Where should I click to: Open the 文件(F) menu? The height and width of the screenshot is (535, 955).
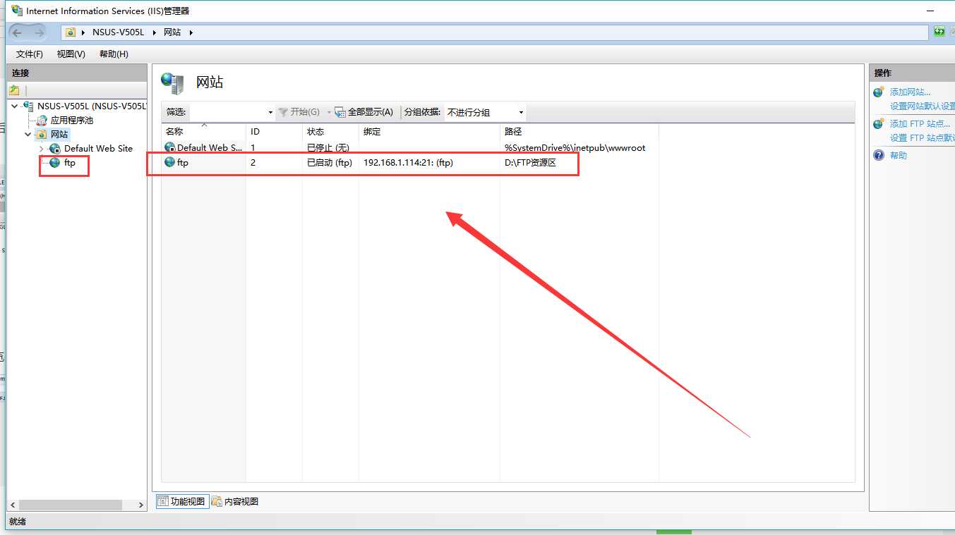pyautogui.click(x=30, y=54)
